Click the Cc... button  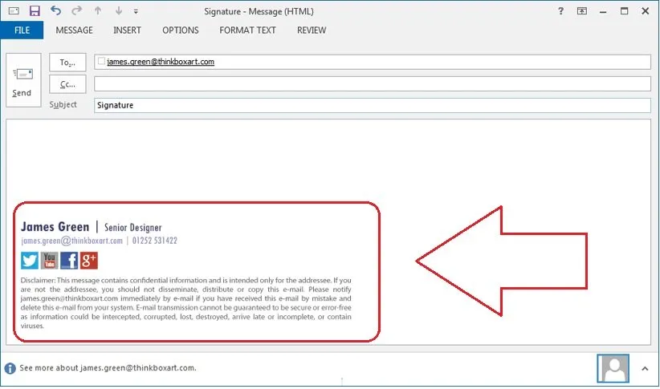67,84
